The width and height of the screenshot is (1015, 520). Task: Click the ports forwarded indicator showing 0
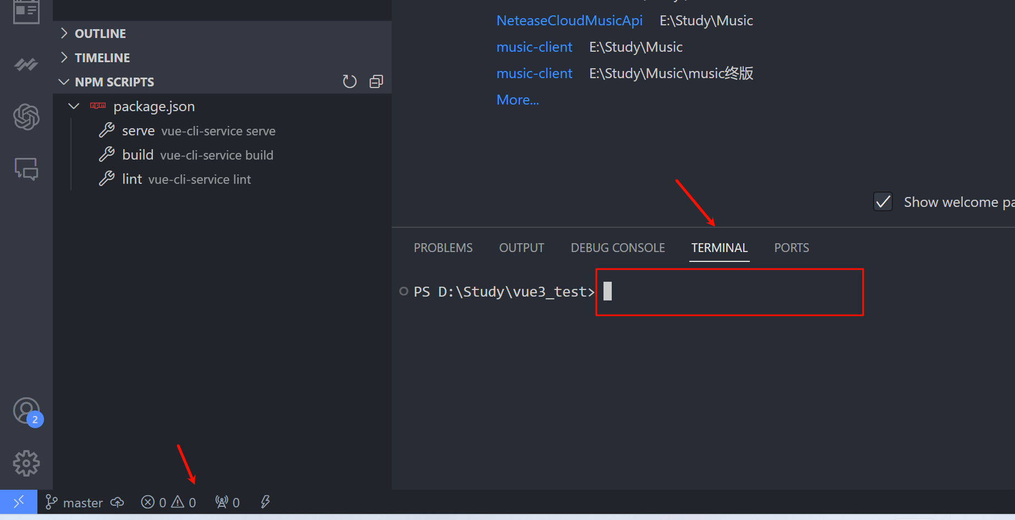[228, 502]
